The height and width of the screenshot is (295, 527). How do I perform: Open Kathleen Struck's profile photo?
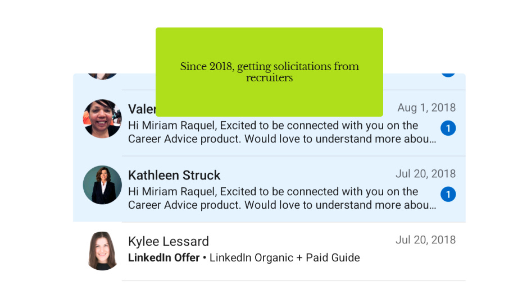click(x=102, y=185)
